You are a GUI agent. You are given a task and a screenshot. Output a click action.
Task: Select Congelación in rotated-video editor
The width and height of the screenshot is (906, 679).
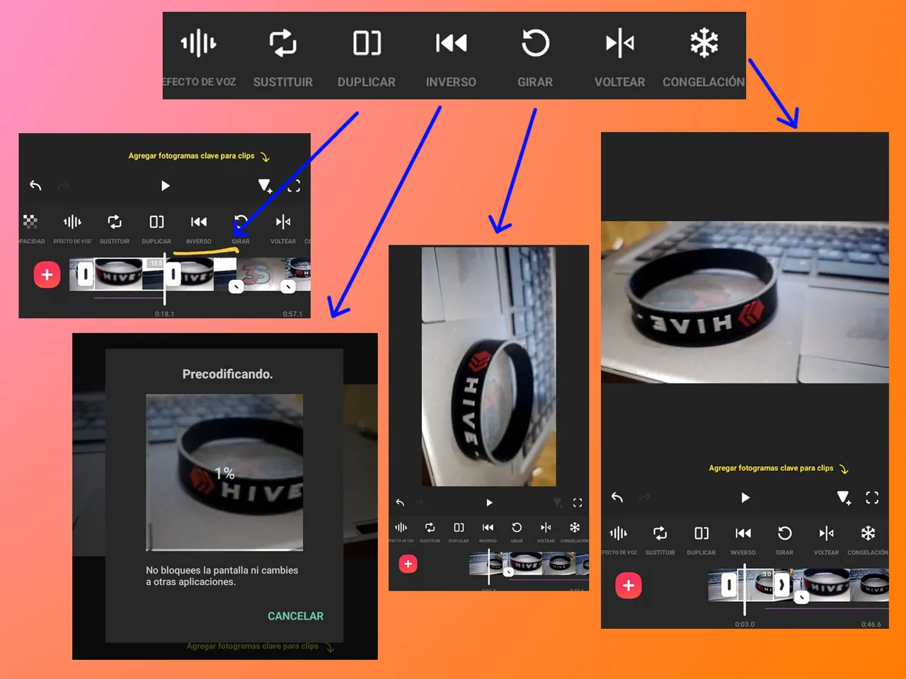tap(575, 533)
